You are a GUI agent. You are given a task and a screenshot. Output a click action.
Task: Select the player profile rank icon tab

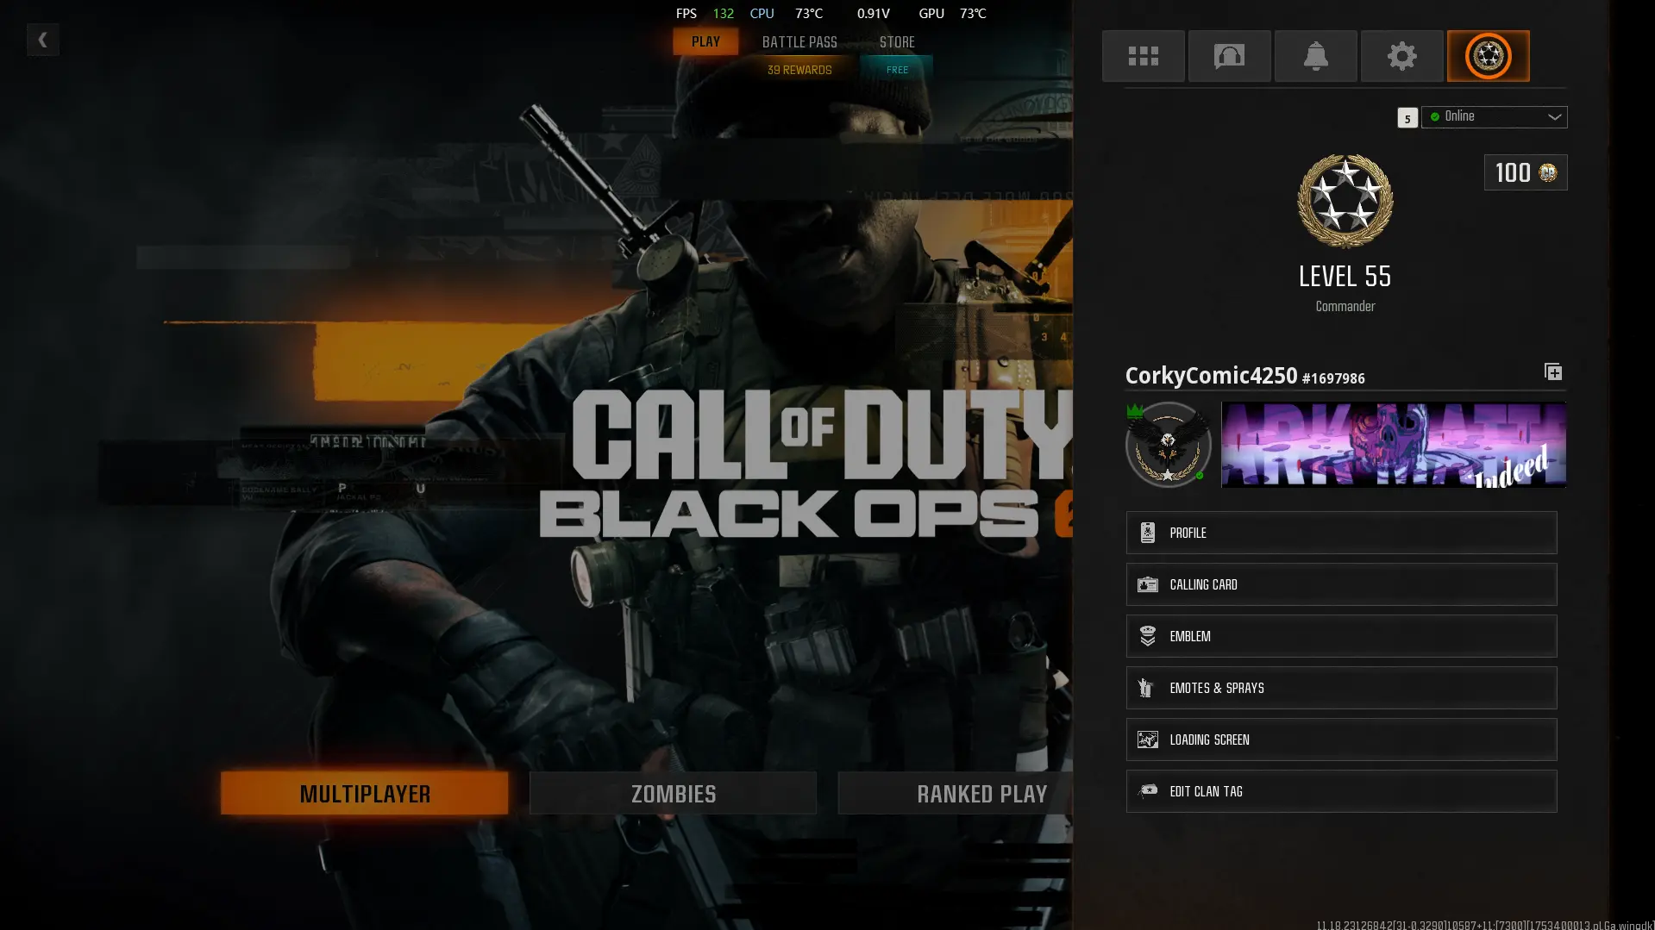click(1488, 56)
